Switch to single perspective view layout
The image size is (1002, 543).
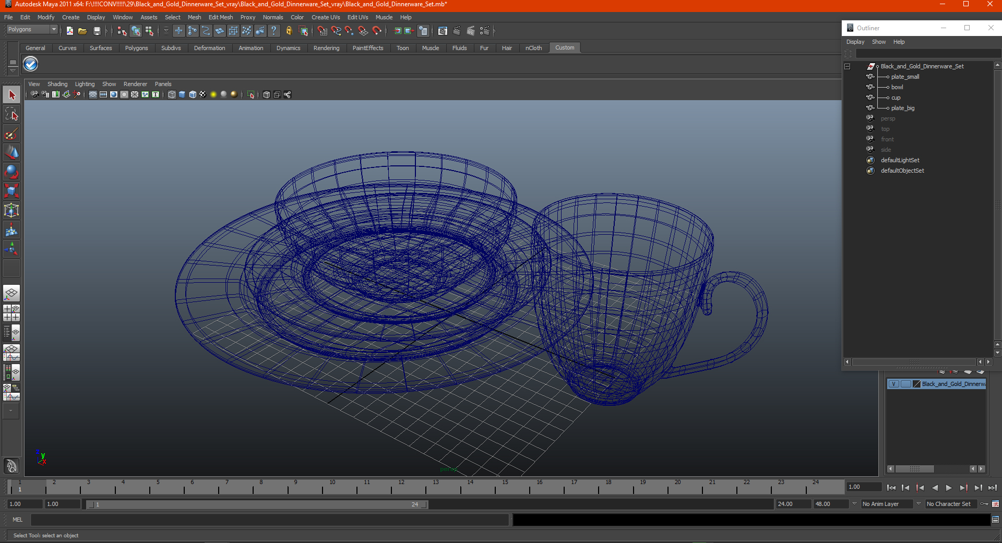(11, 293)
